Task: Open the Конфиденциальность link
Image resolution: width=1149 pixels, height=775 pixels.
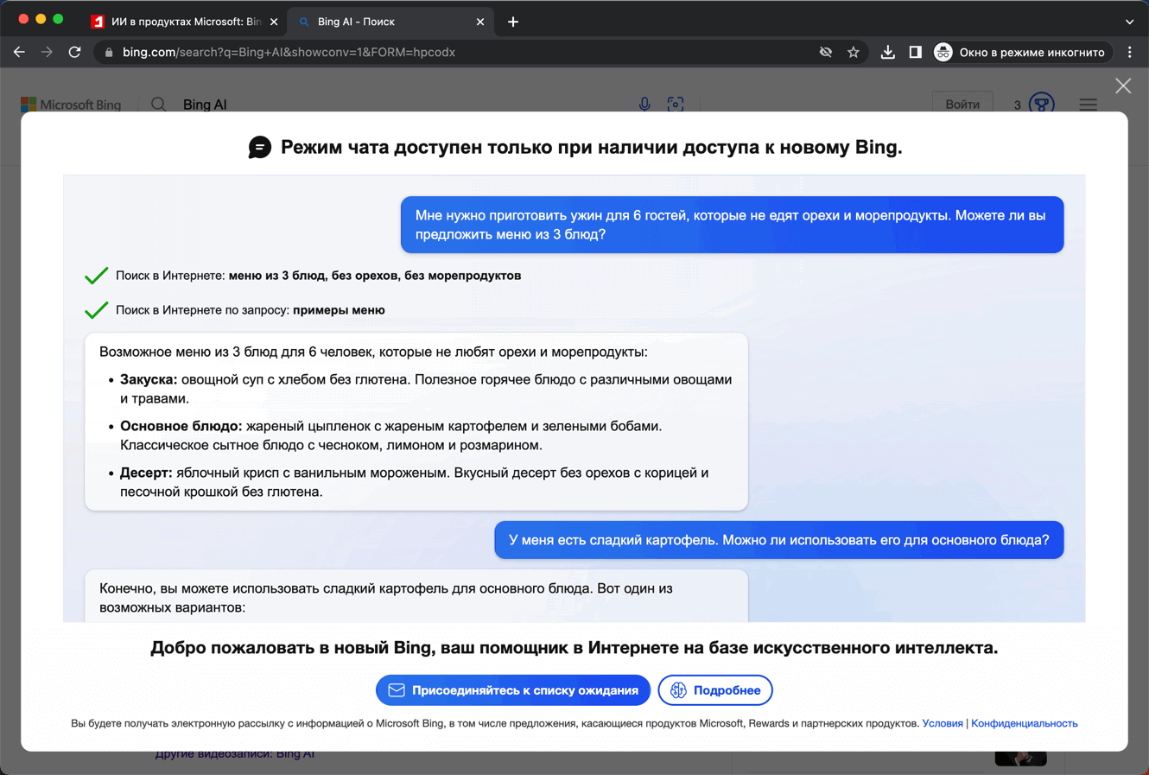Action: (x=1025, y=724)
